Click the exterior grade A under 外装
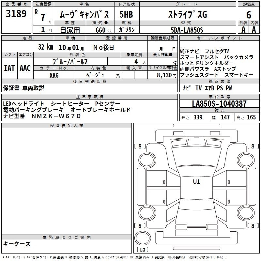Screen dimensions: 261x261 click(243, 30)
